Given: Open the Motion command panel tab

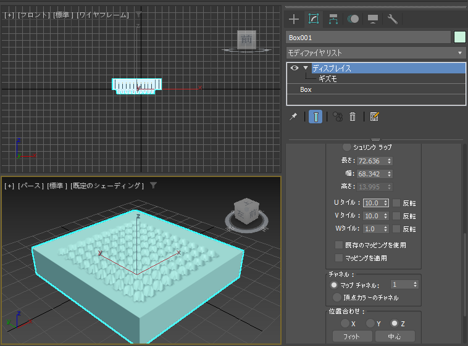Looking at the screenshot, I should point(353,19).
